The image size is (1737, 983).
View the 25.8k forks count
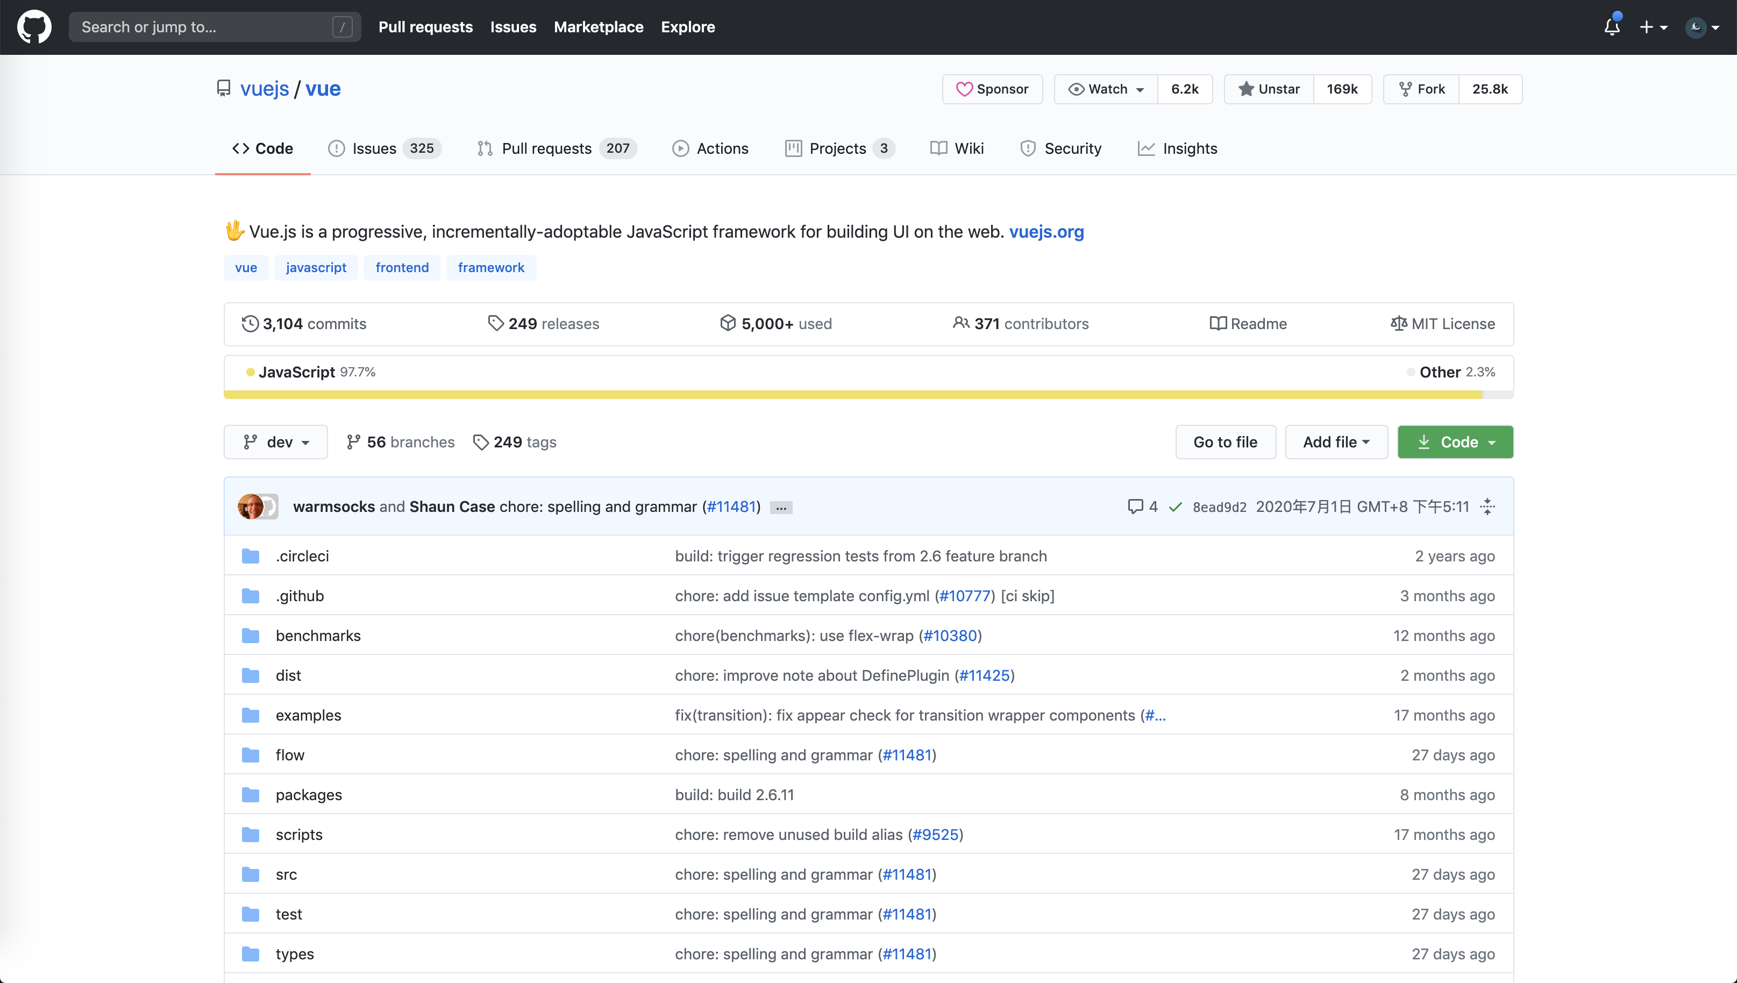pos(1490,89)
